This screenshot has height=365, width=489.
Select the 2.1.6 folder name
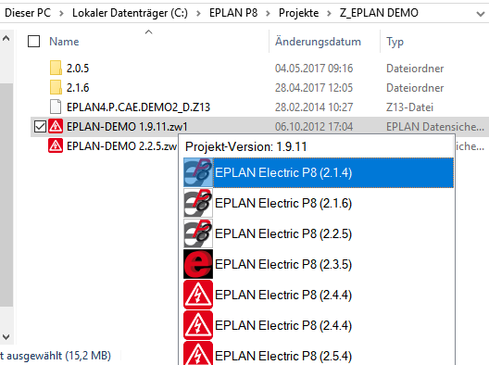click(x=78, y=88)
